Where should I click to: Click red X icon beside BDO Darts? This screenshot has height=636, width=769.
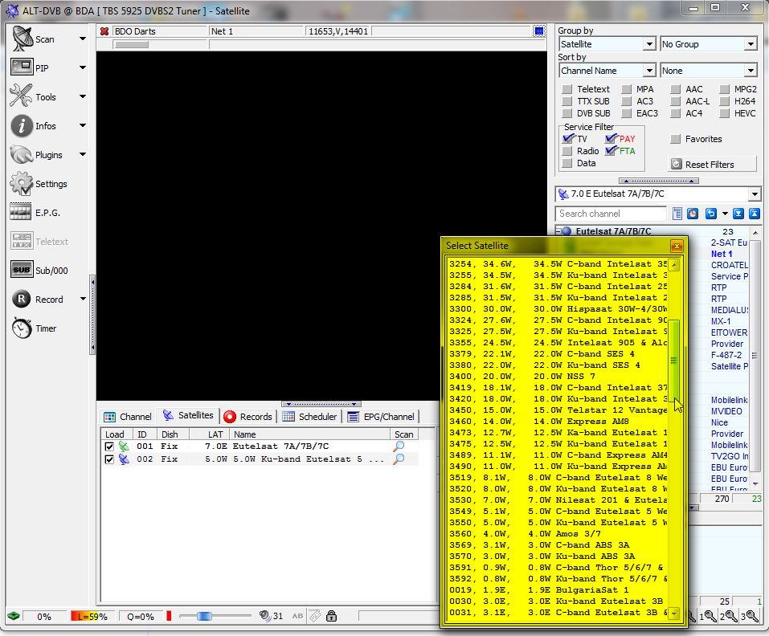tap(104, 31)
